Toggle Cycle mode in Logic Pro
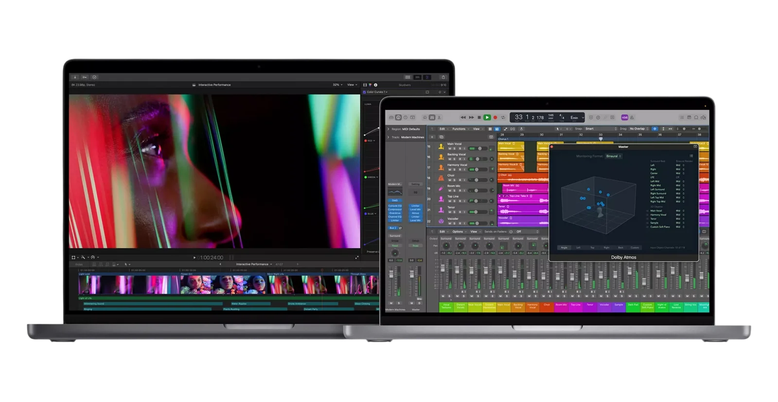 point(503,118)
